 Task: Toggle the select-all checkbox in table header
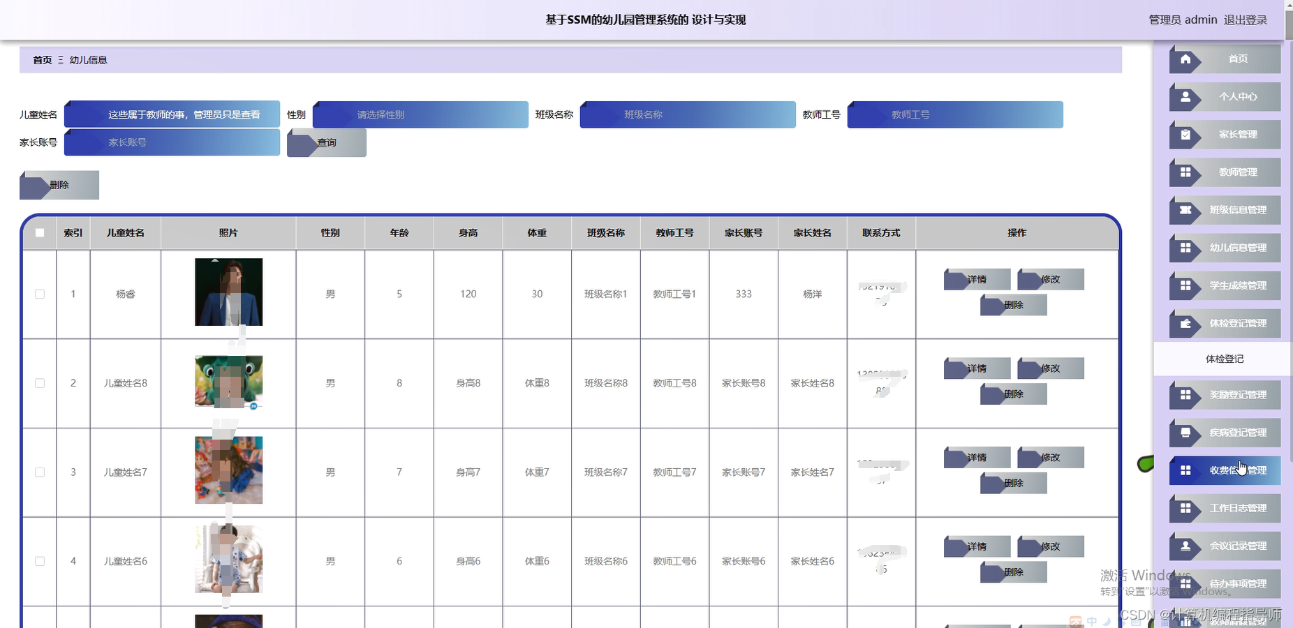40,233
